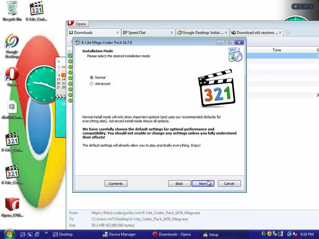Click the Next button in setup
This screenshot has height=239, width=319.
tap(202, 184)
